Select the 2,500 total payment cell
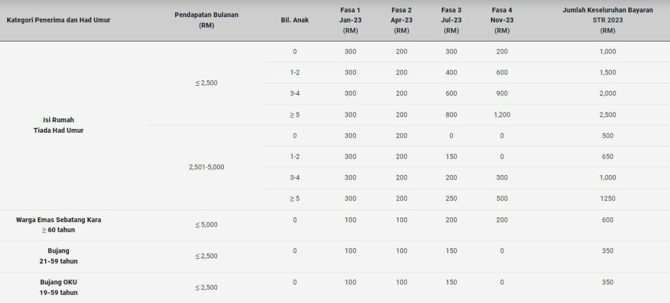 [608, 114]
